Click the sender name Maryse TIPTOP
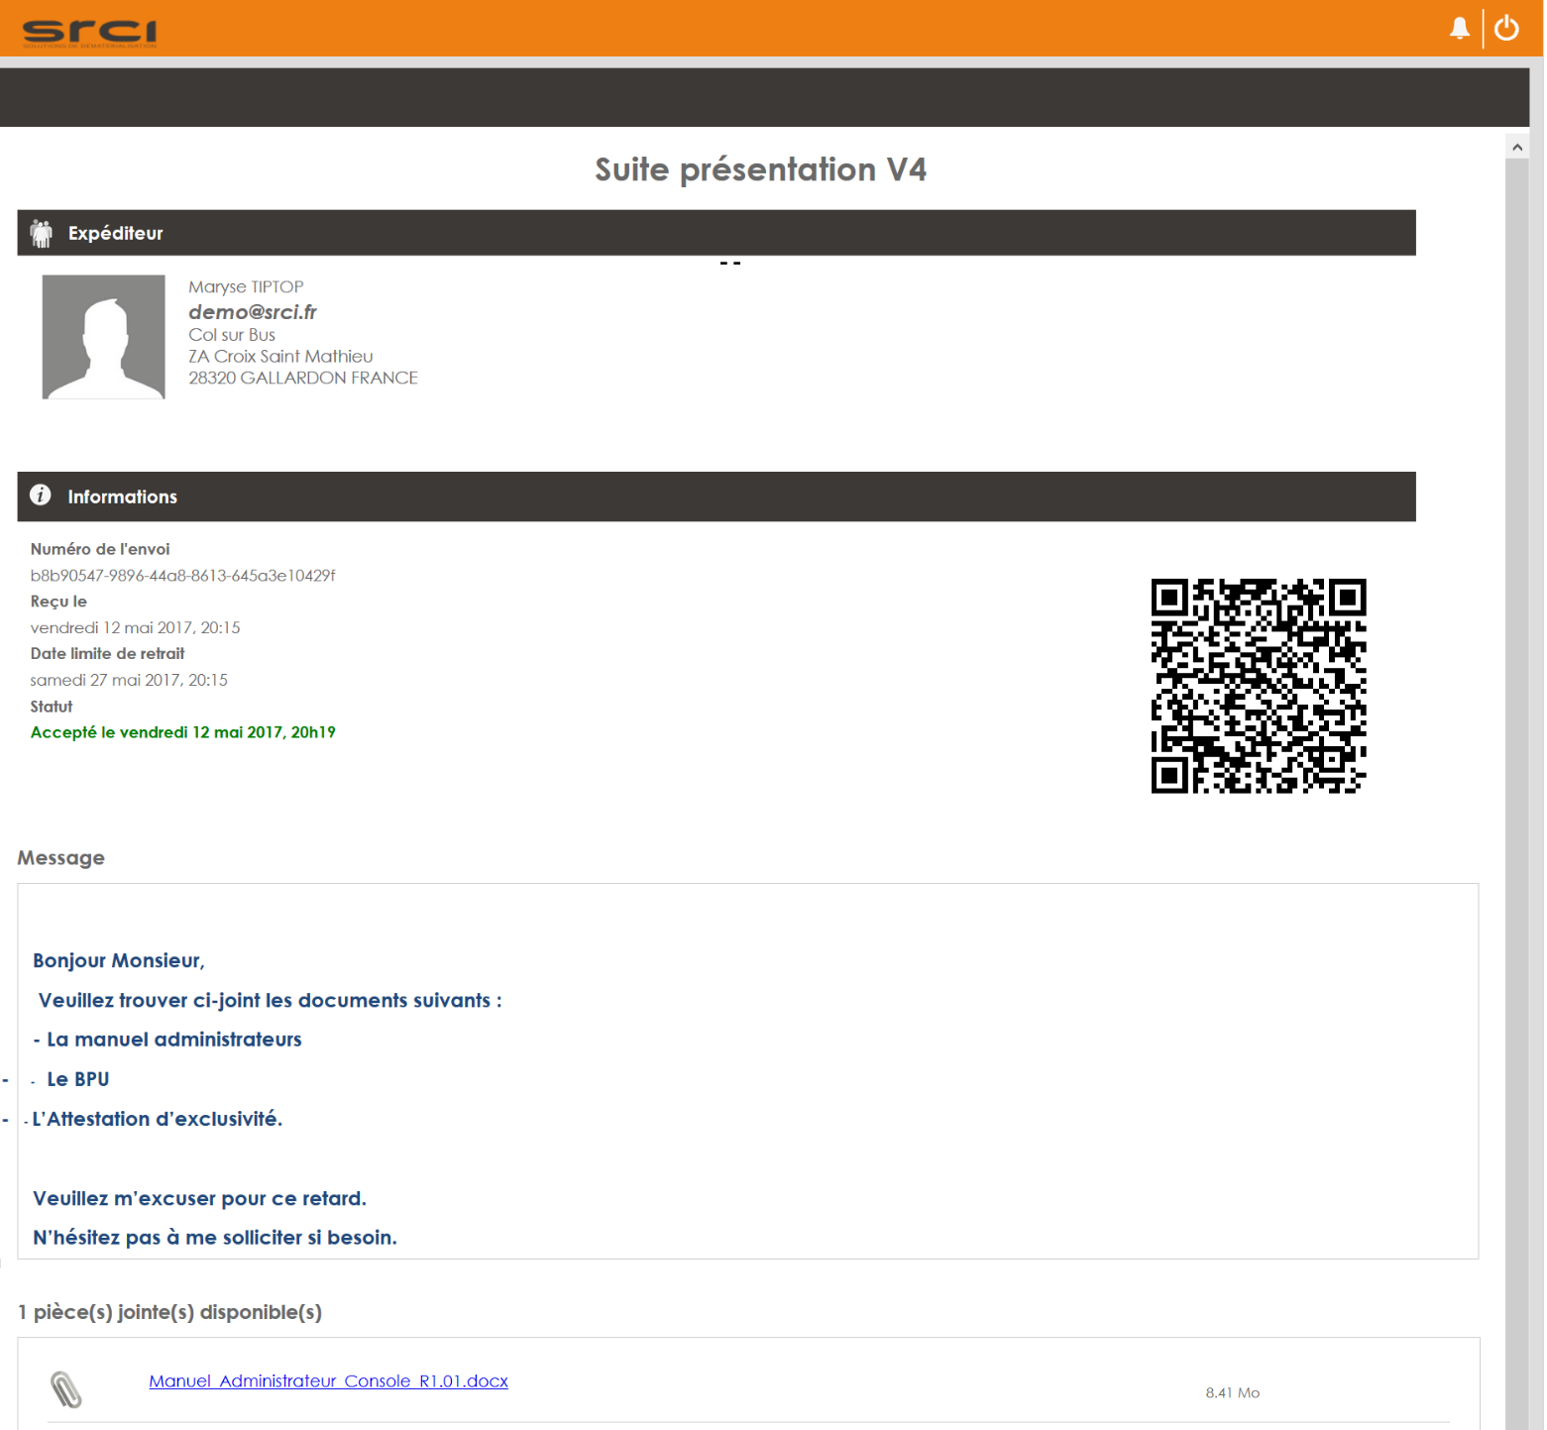This screenshot has width=1547, height=1430. 246,286
